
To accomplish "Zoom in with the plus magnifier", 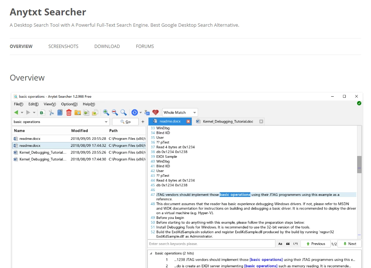I will tap(106, 112).
